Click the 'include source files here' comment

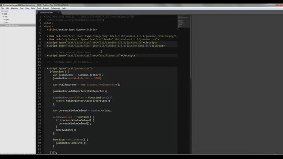(x=74, y=52)
